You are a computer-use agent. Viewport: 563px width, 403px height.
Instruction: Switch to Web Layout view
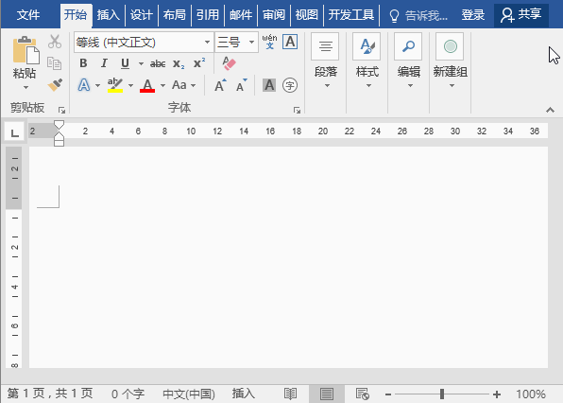coord(363,394)
